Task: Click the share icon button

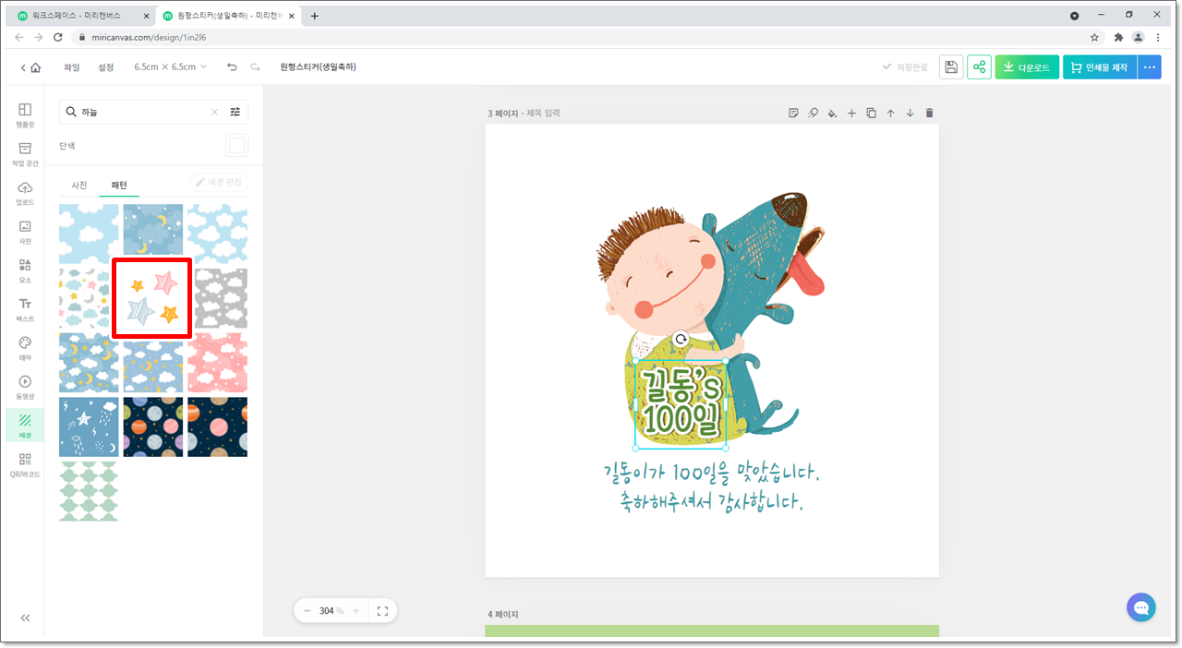Action: pos(979,67)
